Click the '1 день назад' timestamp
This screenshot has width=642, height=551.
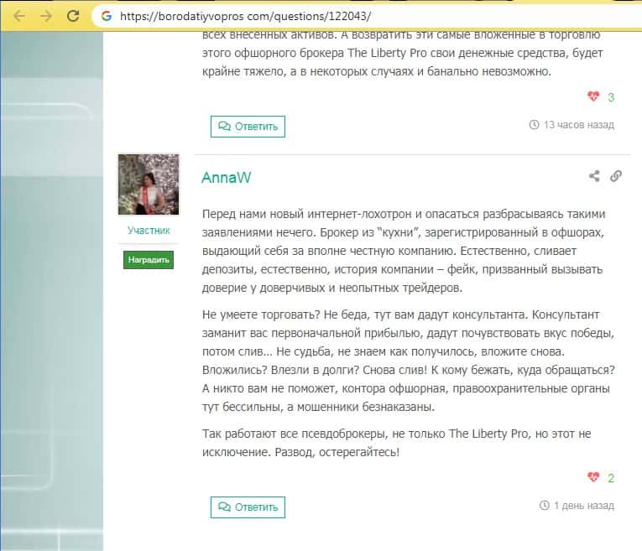(584, 506)
